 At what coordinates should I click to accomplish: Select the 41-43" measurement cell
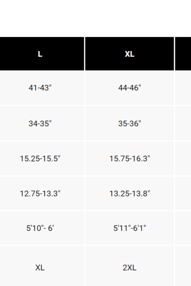pyautogui.click(x=40, y=88)
